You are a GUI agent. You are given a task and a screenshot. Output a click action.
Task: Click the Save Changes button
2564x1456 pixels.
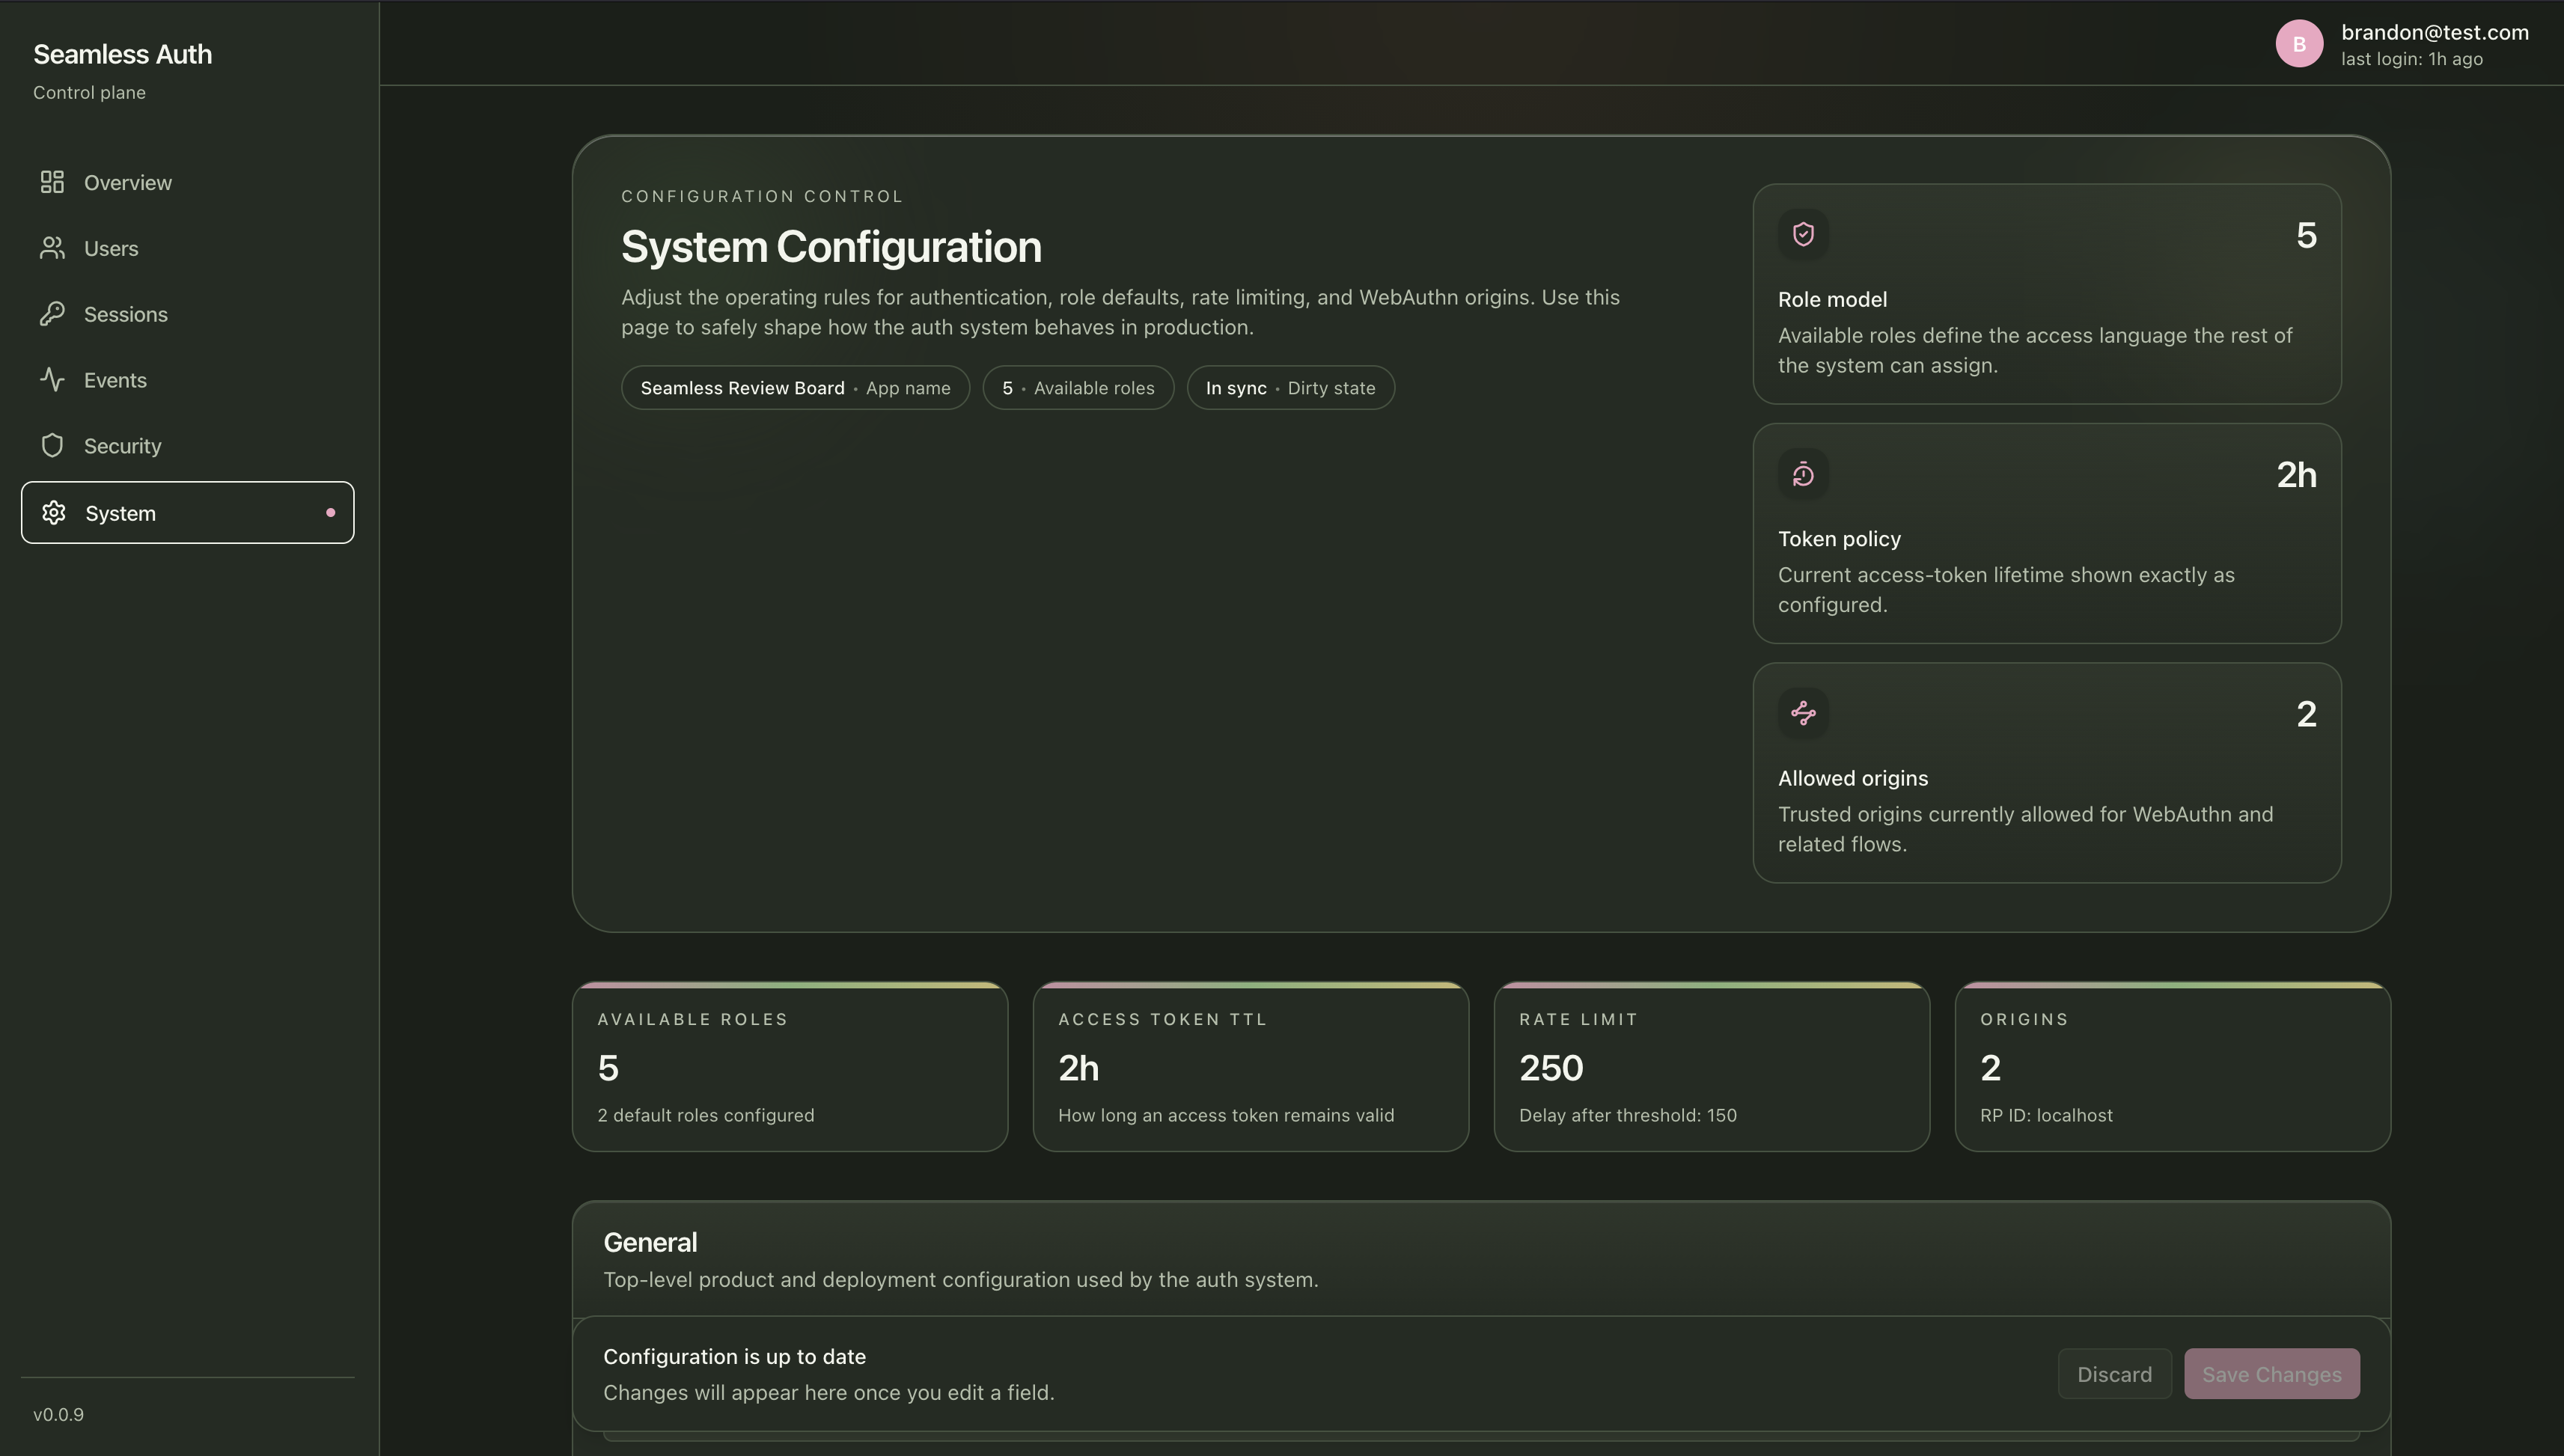coord(2271,1374)
